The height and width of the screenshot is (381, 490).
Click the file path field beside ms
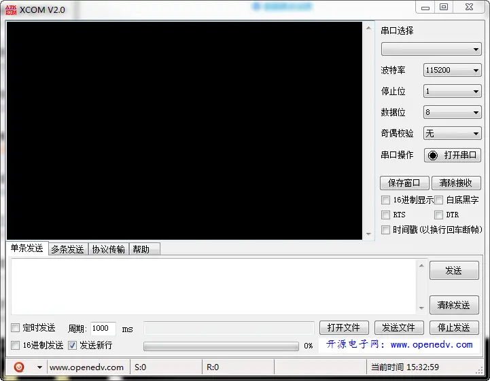229,328
